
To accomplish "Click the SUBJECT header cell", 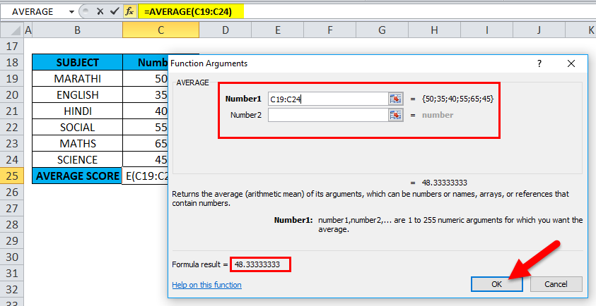I will point(77,62).
